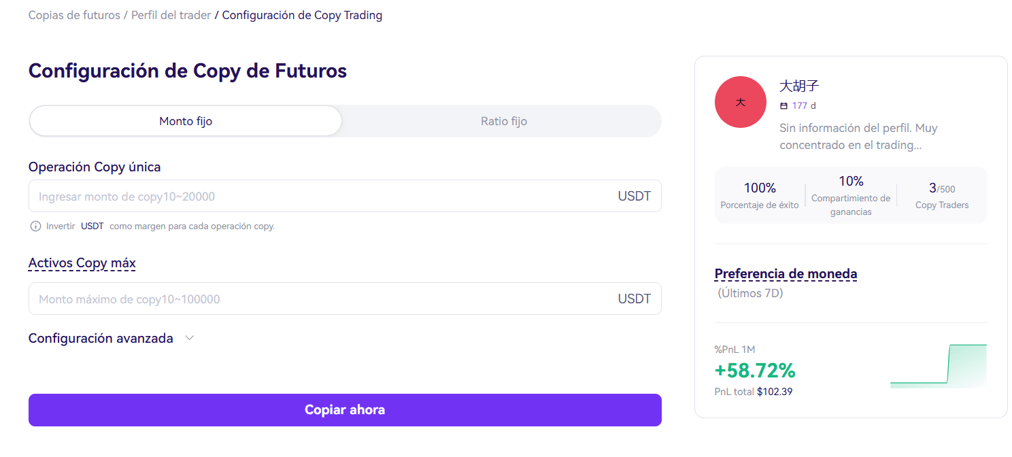Click the 3/500 Copy Traders stat
The width and height of the screenshot is (1012, 457).
pyautogui.click(x=942, y=195)
